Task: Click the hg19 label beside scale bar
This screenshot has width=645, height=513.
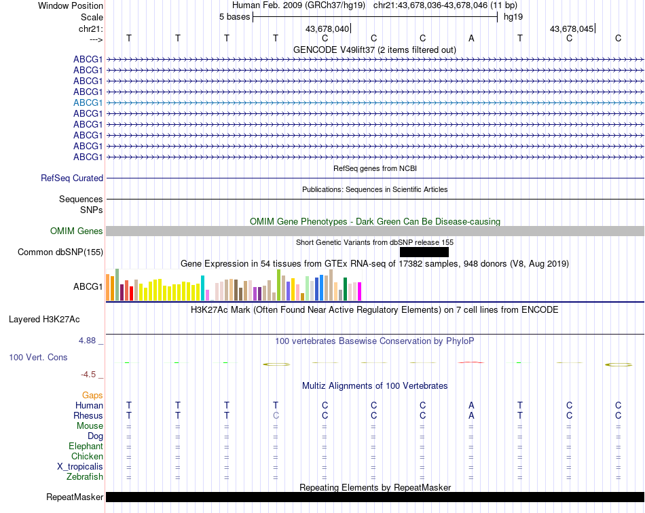Action: (513, 17)
